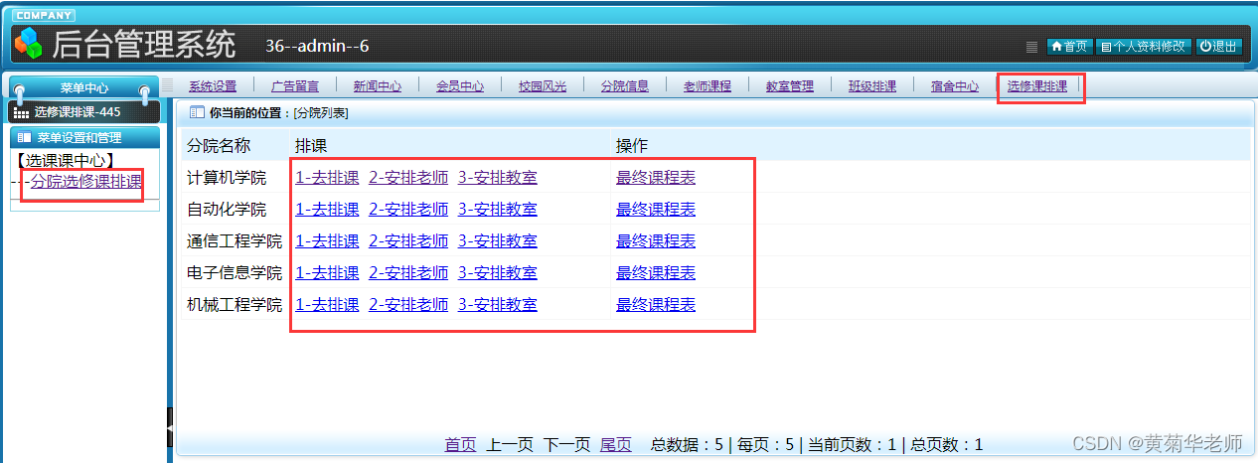Screen dimensions: 1258x463
Task: Click 3-安排教室 for 自动化学院
Action: pyautogui.click(x=498, y=210)
